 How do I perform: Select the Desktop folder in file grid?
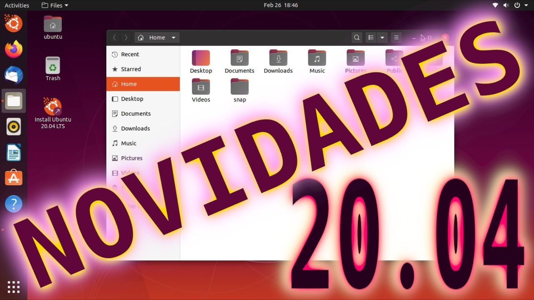[x=201, y=62]
